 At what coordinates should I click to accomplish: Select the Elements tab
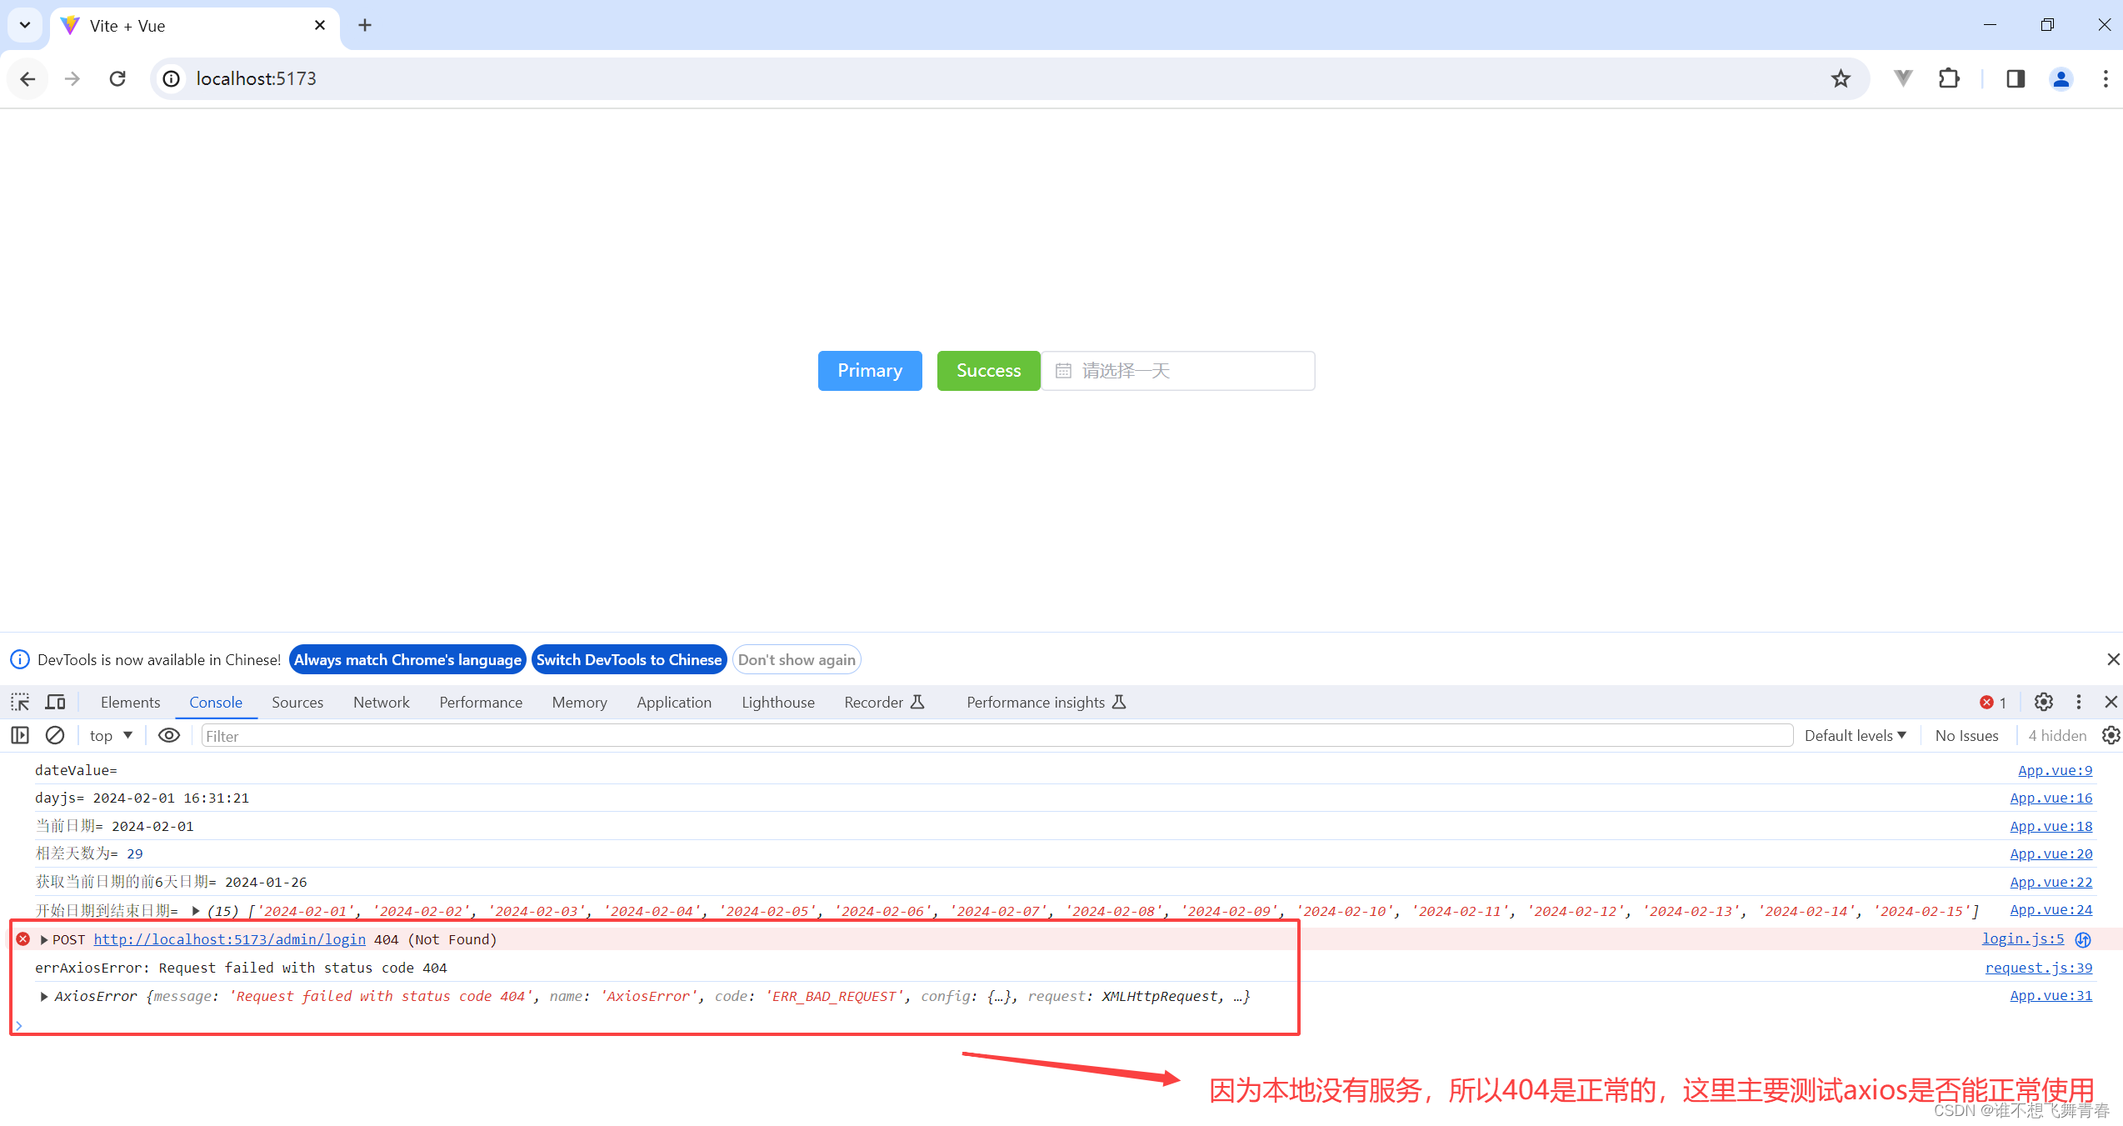[x=132, y=702]
